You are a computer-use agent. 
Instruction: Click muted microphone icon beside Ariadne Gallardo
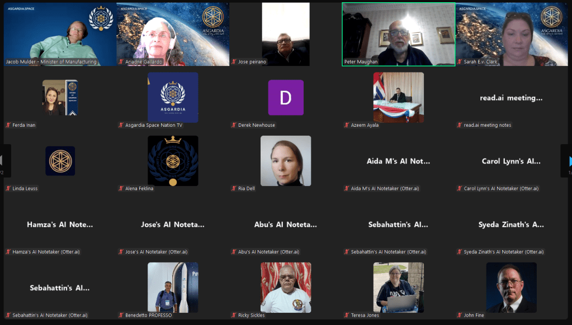click(121, 61)
